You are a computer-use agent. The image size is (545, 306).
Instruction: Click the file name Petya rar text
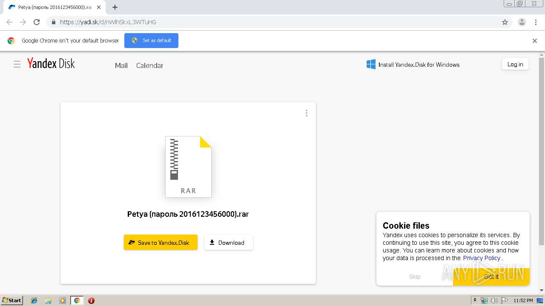coord(188,214)
